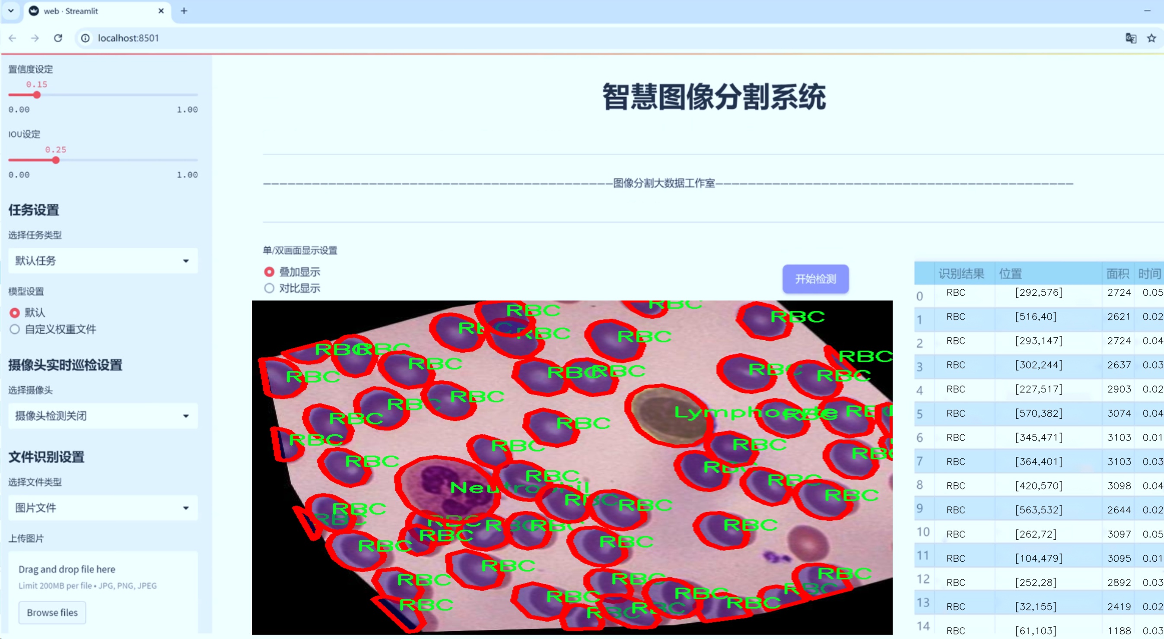The height and width of the screenshot is (639, 1164).
Task: Reload the page with browser refresh icon
Action: tap(58, 38)
